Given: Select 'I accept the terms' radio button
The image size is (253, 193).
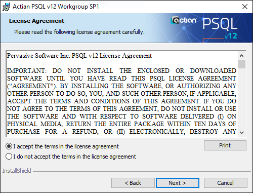Looking at the screenshot, I should (x=9, y=146).
